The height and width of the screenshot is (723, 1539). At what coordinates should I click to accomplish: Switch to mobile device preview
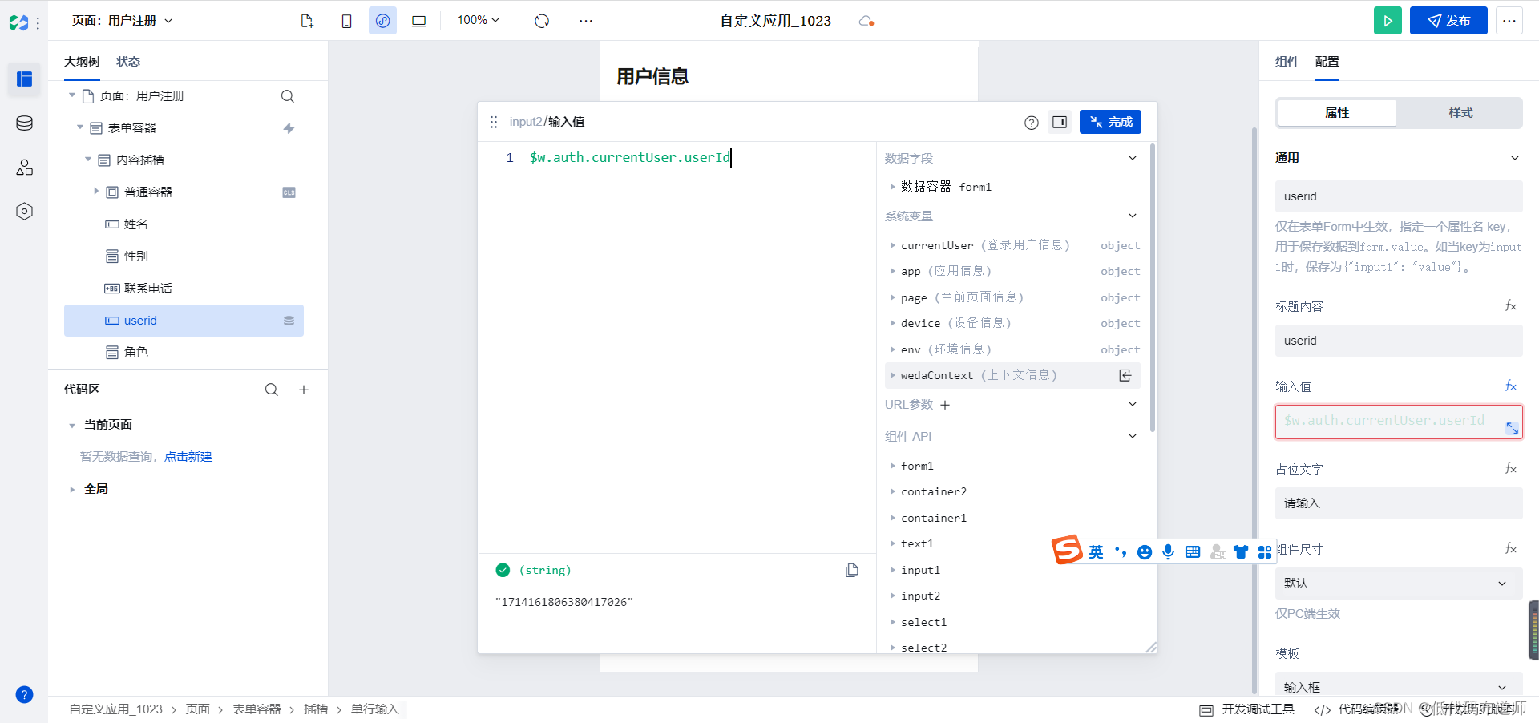pos(346,21)
